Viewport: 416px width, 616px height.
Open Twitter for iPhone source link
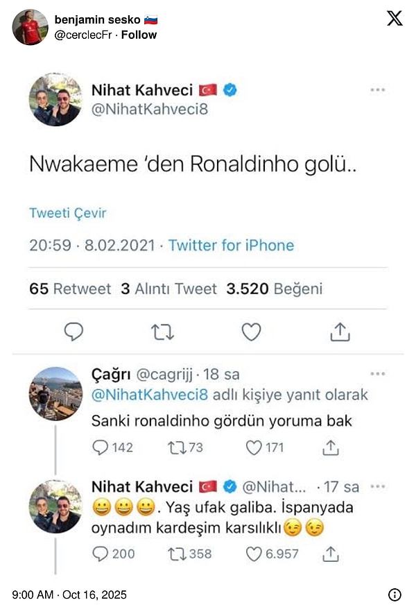(231, 245)
